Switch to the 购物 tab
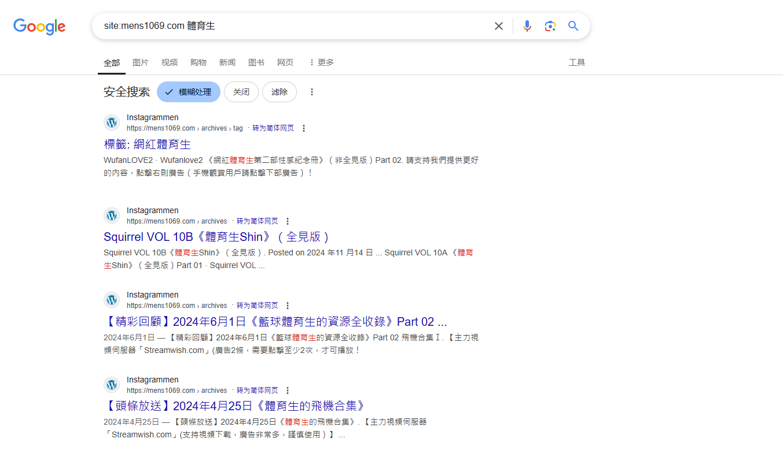Image resolution: width=783 pixels, height=457 pixels. [198, 62]
